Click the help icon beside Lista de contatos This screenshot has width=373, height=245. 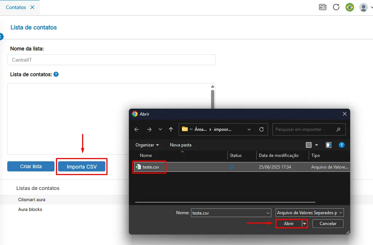(x=56, y=74)
